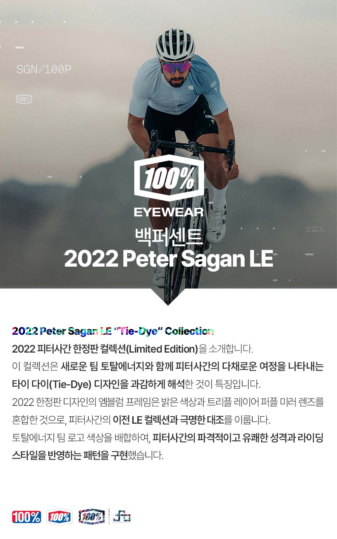Click the red-blue rectangular 100% logo
The height and width of the screenshot is (539, 337).
[26, 516]
